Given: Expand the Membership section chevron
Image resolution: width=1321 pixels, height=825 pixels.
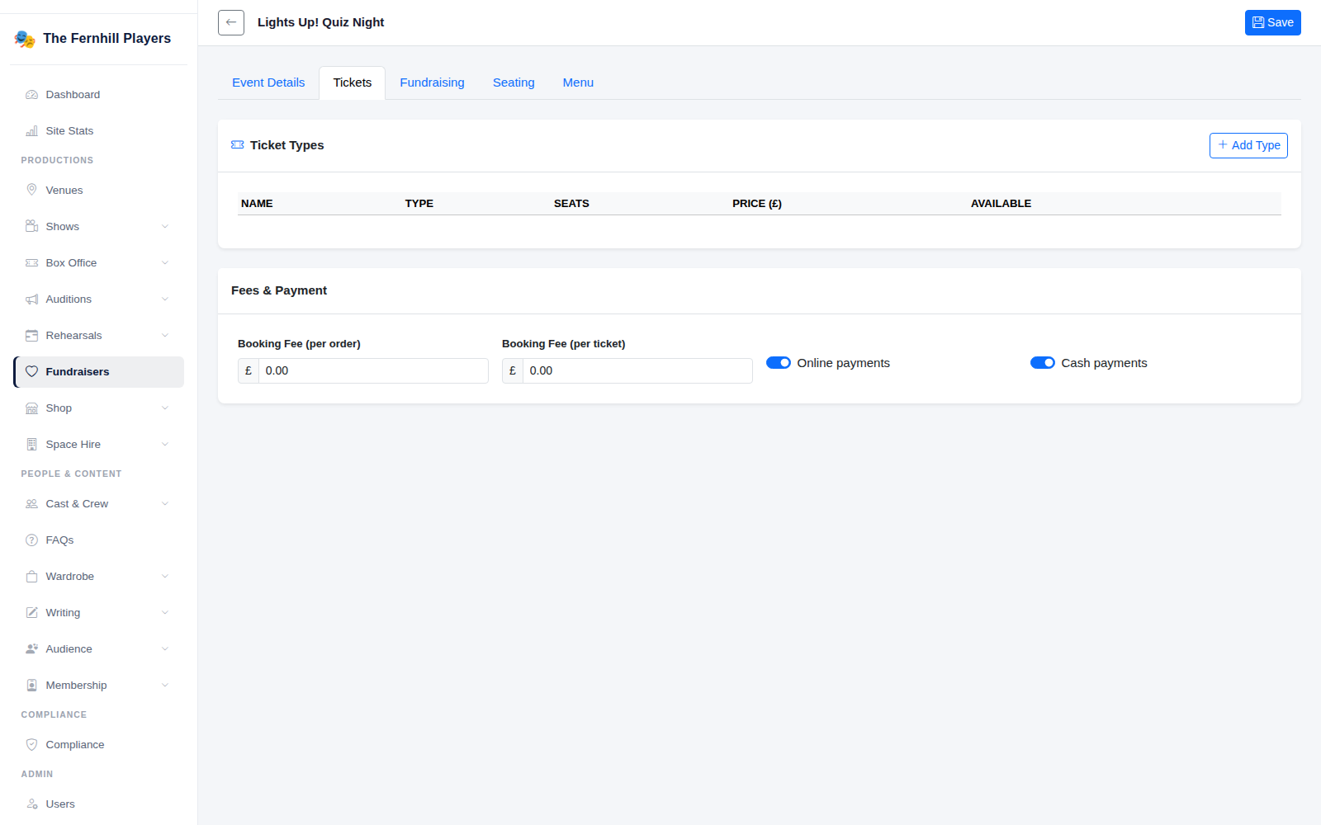Looking at the screenshot, I should click(x=165, y=686).
